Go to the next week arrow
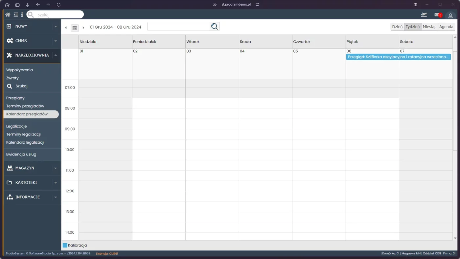This screenshot has width=460, height=259. click(x=83, y=28)
